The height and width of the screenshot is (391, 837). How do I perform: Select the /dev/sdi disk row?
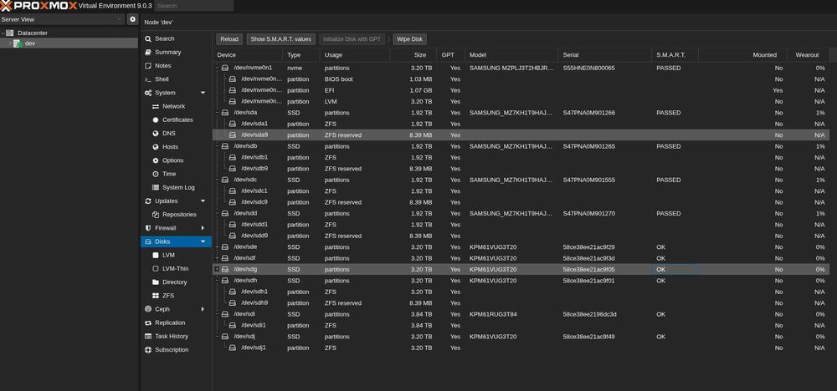click(x=521, y=314)
